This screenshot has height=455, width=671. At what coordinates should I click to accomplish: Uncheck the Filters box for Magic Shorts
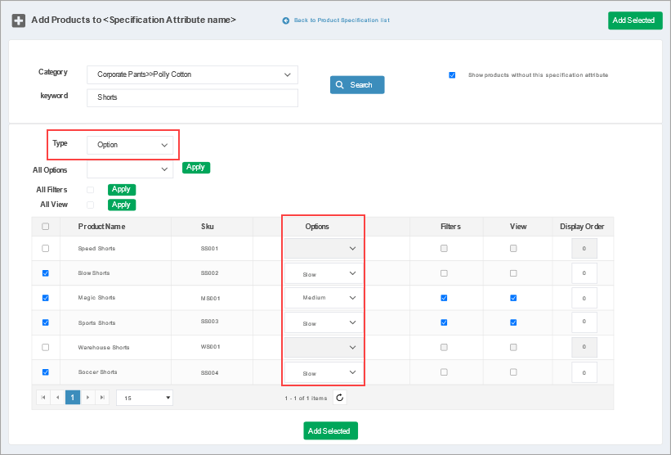point(444,298)
